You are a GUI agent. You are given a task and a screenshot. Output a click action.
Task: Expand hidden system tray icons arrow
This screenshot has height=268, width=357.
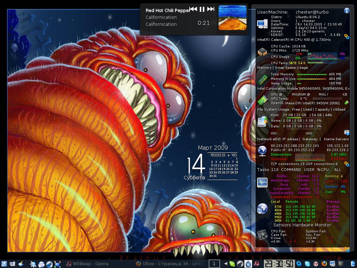226,264
